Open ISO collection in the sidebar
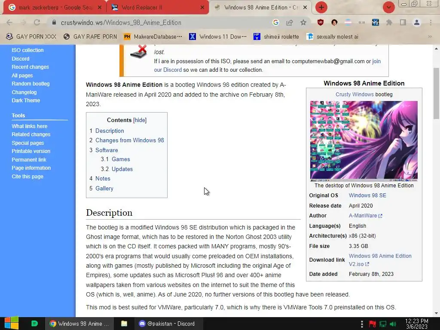Screen dimensions: 440x330 pyautogui.click(x=27, y=50)
